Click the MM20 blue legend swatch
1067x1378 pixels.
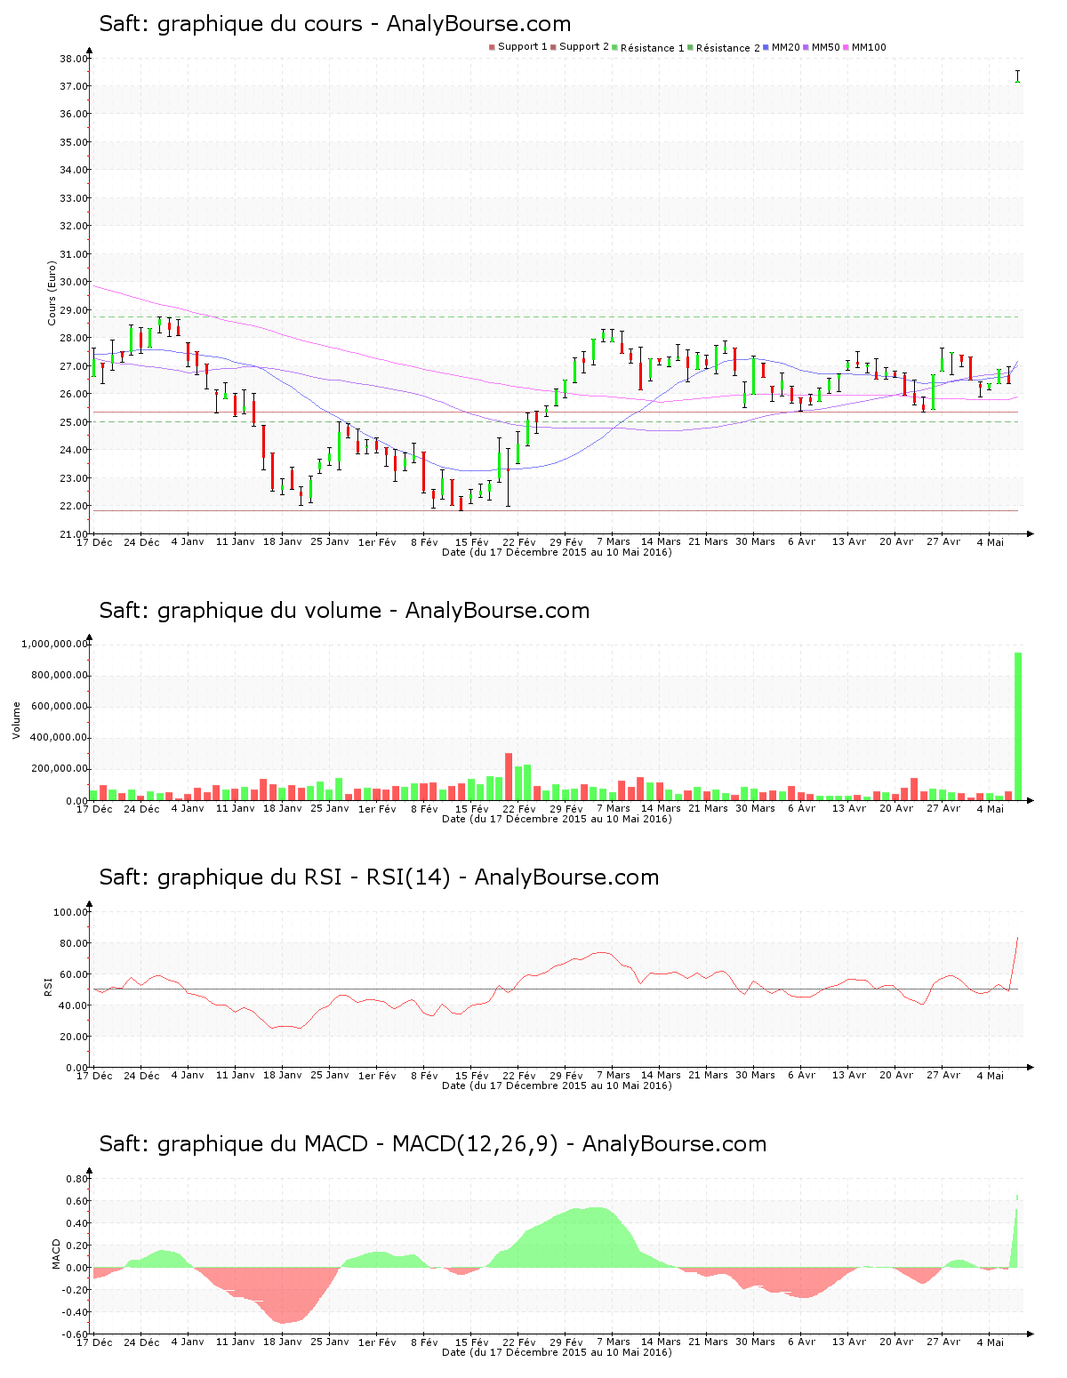[766, 47]
